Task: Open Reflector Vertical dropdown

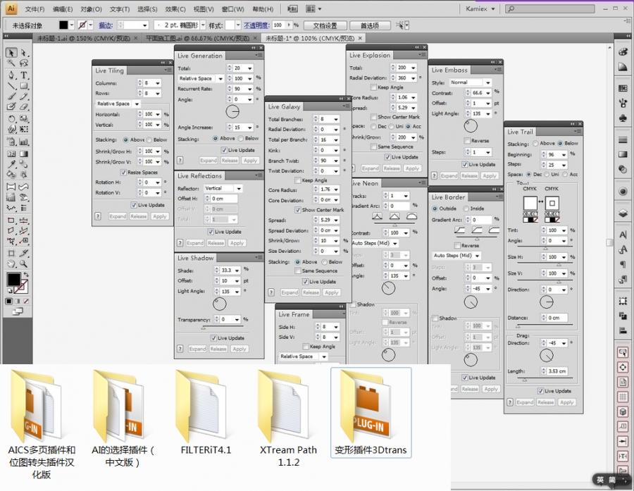Action: [223, 189]
